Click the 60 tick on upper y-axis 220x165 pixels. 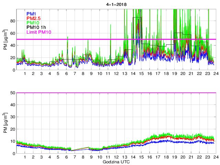(x=12, y=33)
